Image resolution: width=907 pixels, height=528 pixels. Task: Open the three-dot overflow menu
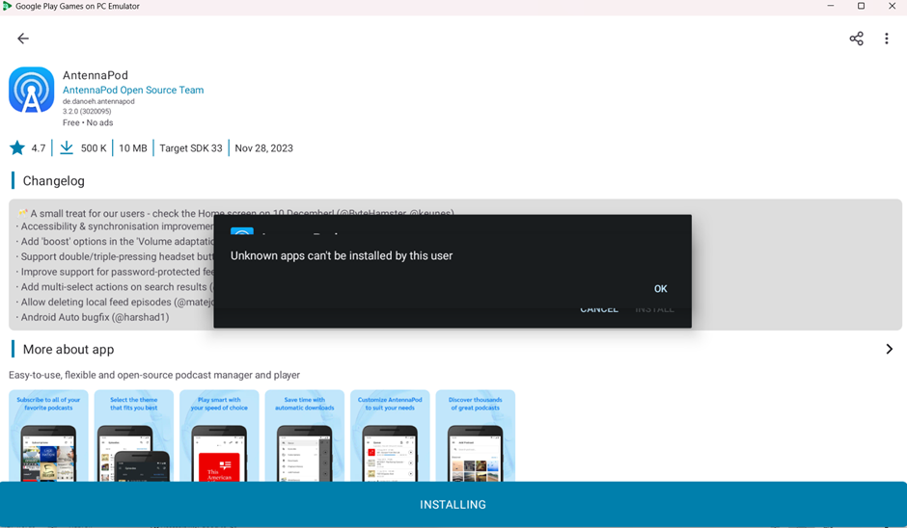886,39
